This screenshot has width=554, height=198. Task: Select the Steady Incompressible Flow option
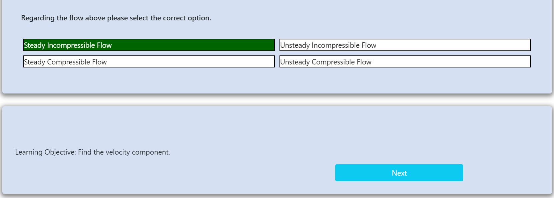tap(149, 45)
